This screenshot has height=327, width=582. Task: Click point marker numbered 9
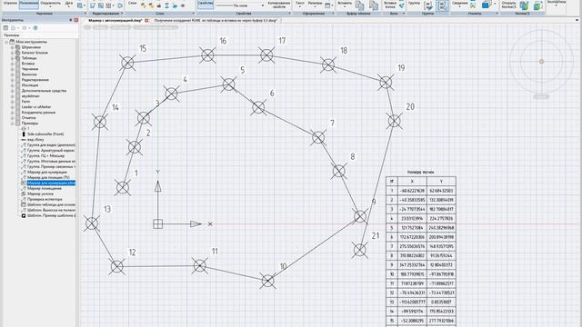click(x=360, y=216)
